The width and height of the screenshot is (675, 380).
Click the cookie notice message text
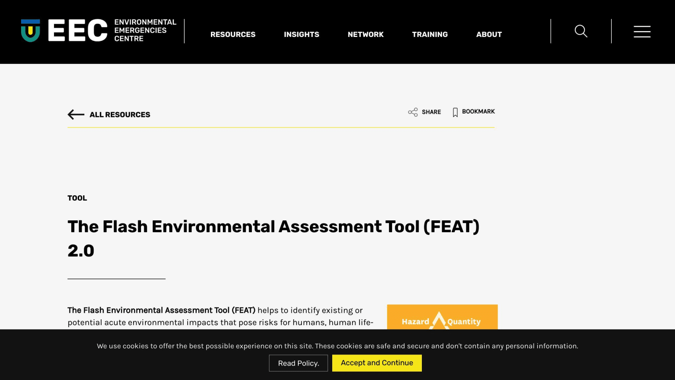337,346
